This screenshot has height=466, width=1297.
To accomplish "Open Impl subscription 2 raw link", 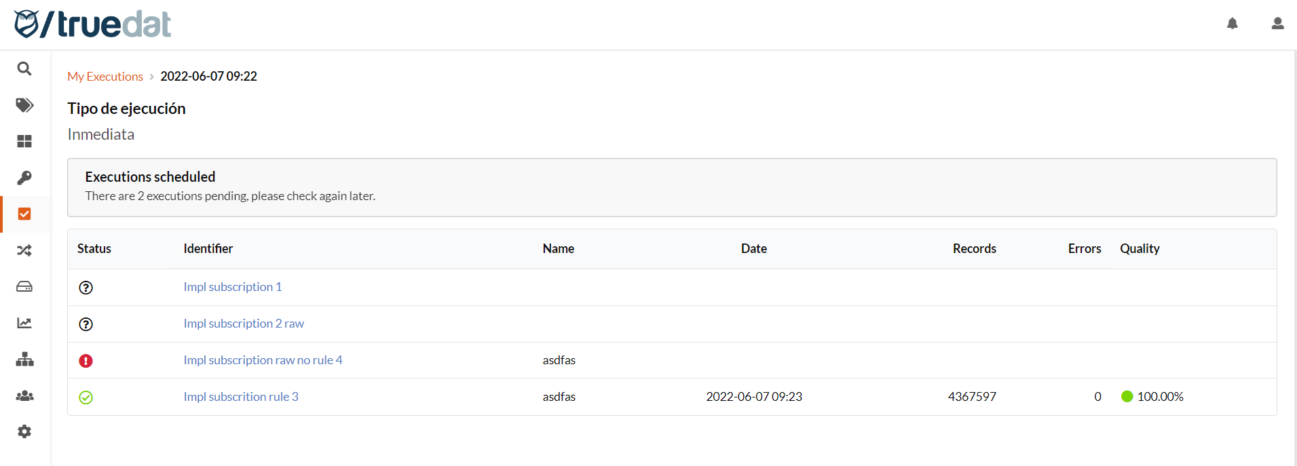I will 244,324.
